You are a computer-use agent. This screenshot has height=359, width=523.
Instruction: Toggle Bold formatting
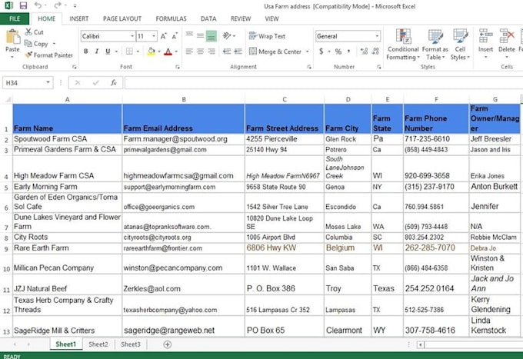86,52
